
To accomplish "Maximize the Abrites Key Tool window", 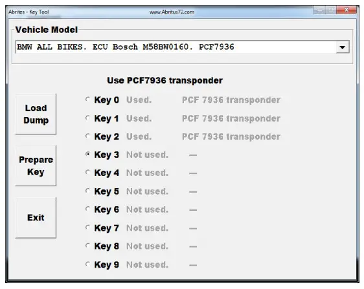I will click(331, 10).
